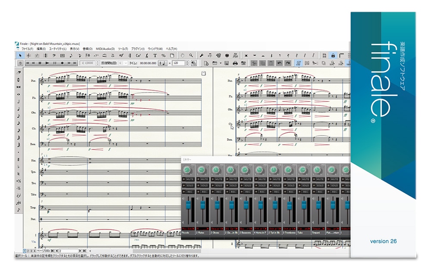This screenshot has height=273, width=431.
Task: Click the 2 Tpt in Bb pan knob
Action: [x=274, y=170]
